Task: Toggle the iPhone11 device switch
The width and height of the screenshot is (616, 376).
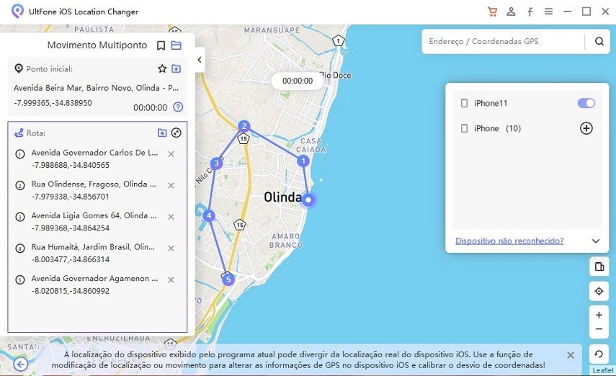Action: [586, 103]
